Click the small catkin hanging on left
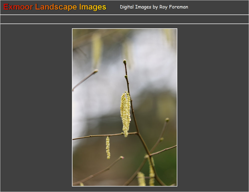 [108, 148]
